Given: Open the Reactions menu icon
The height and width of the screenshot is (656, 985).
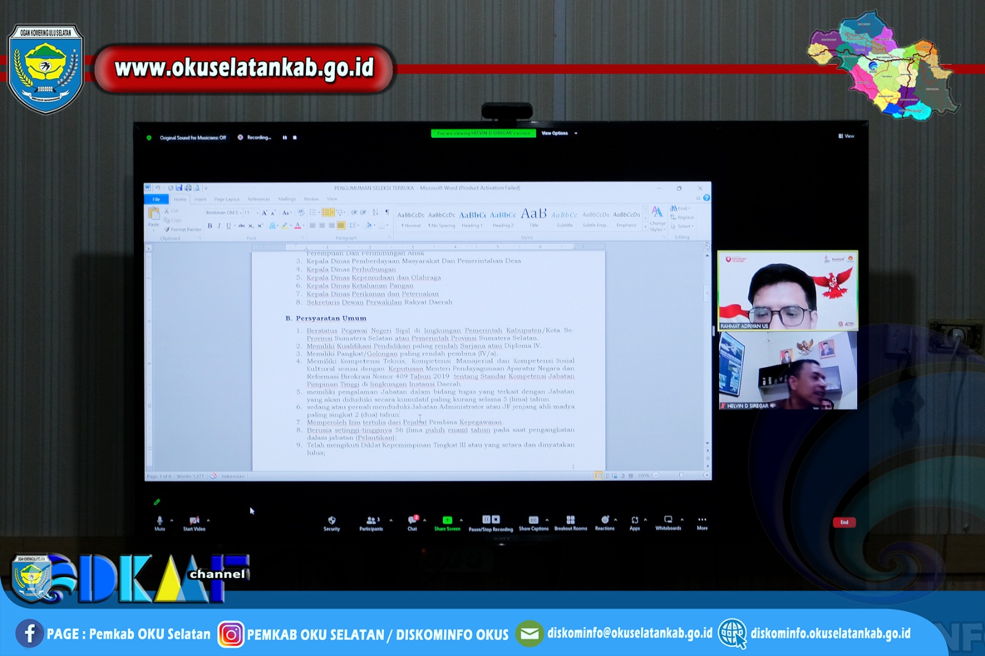Looking at the screenshot, I should 605,521.
